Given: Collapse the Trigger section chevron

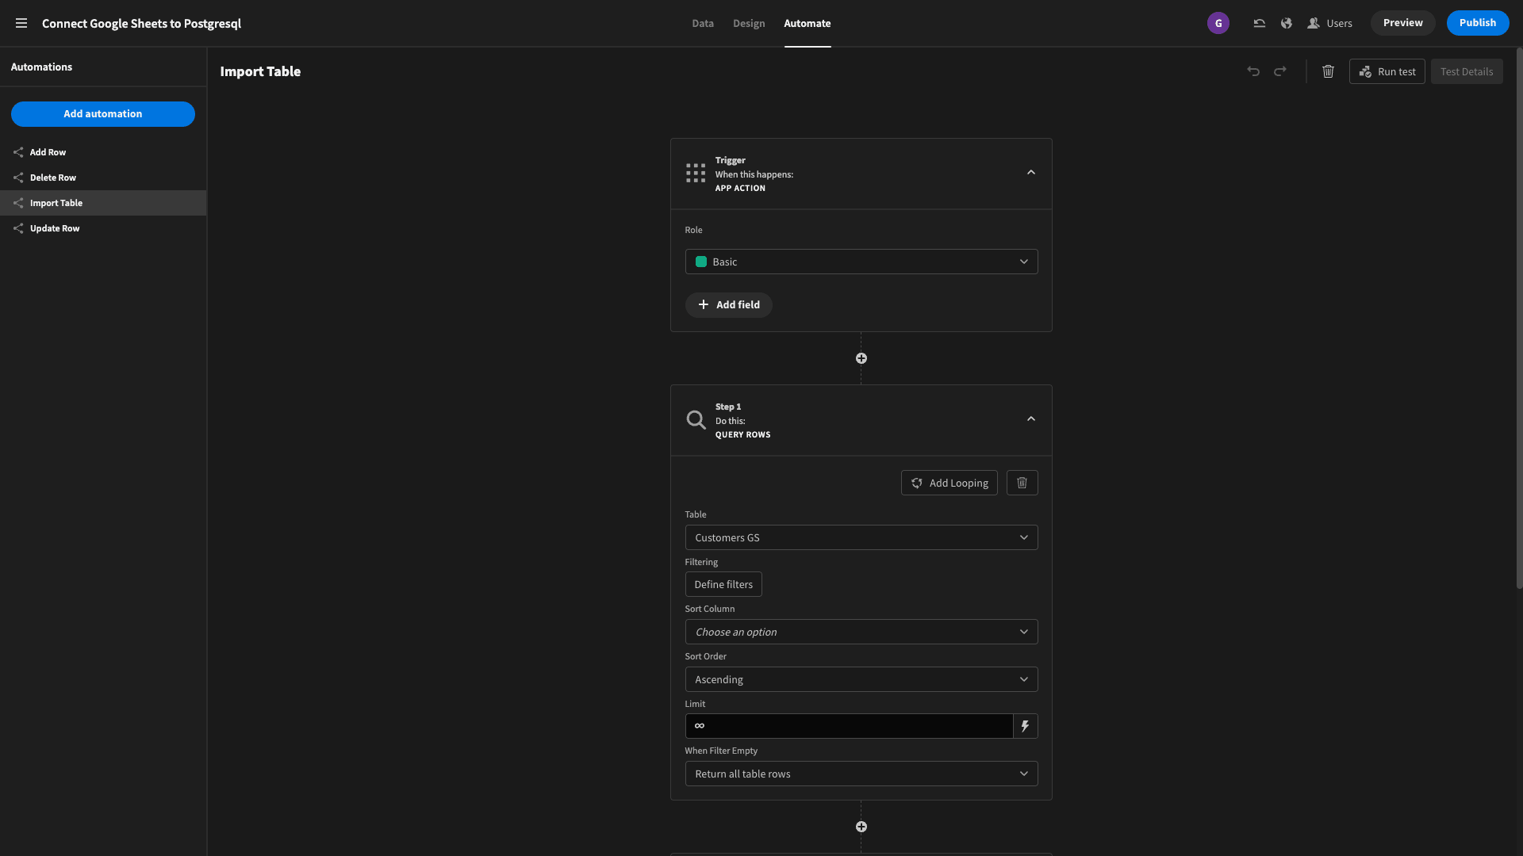Looking at the screenshot, I should click(1030, 173).
